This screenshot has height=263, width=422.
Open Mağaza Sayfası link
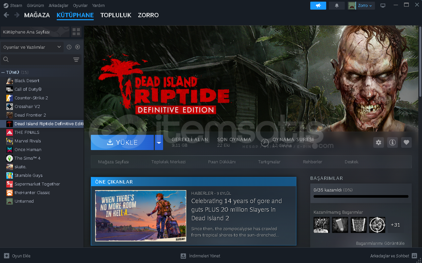click(x=113, y=162)
